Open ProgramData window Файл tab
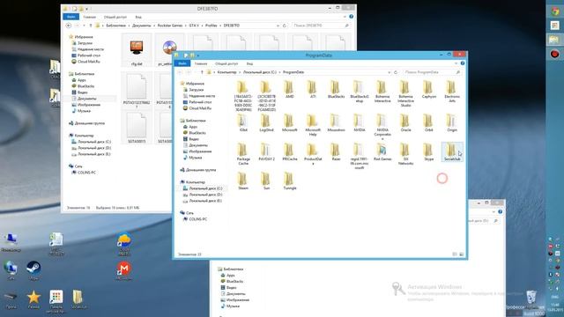564x317 pixels. click(x=182, y=63)
